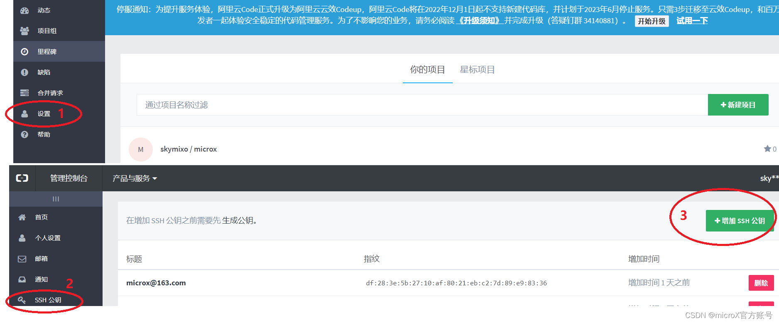This screenshot has width=779, height=323.
Task: Click the 标题 column header
Action: coord(134,259)
